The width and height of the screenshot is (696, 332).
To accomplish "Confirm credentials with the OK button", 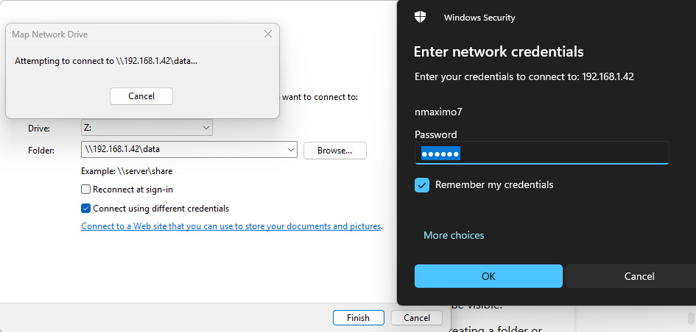I will point(488,276).
